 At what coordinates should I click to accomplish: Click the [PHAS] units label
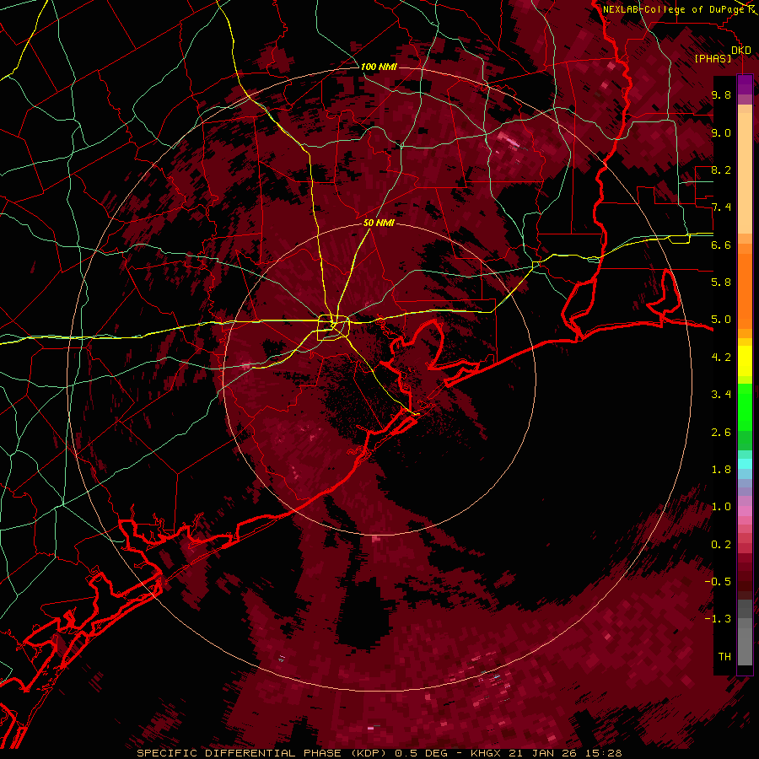[713, 58]
